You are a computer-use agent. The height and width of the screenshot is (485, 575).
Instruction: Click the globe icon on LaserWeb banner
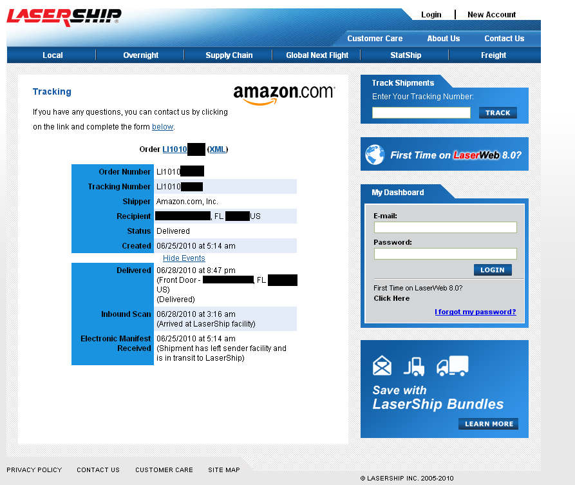[375, 155]
